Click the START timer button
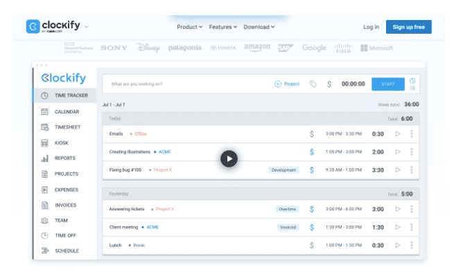 388,84
